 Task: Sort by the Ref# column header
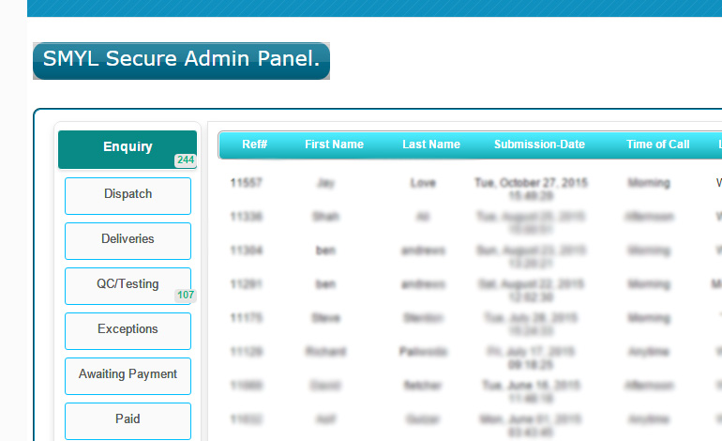[x=255, y=144]
